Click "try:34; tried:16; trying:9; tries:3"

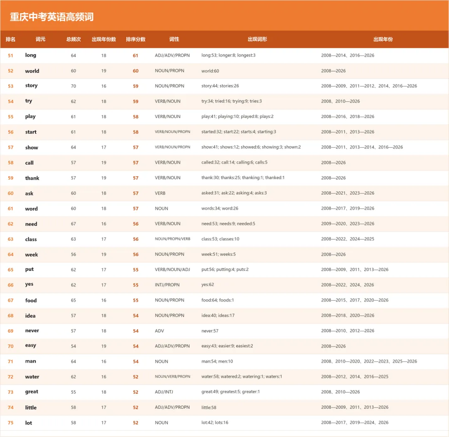coord(232,101)
